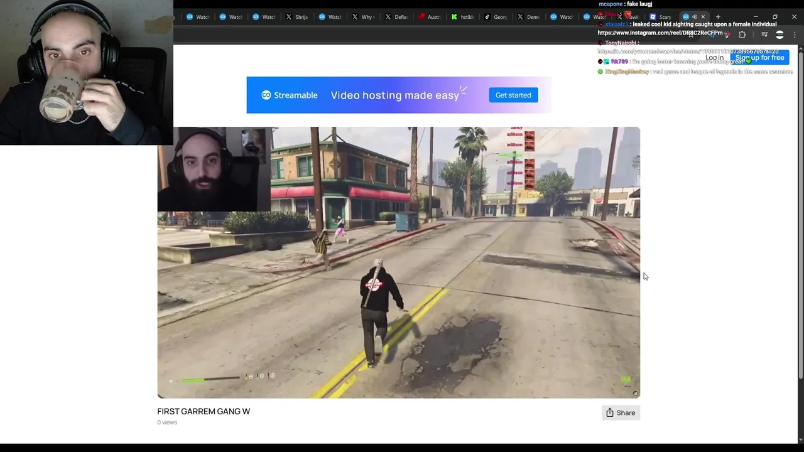Viewport: 804px width, 452px height.
Task: Switch to the Georg TikTok tab
Action: (x=497, y=17)
